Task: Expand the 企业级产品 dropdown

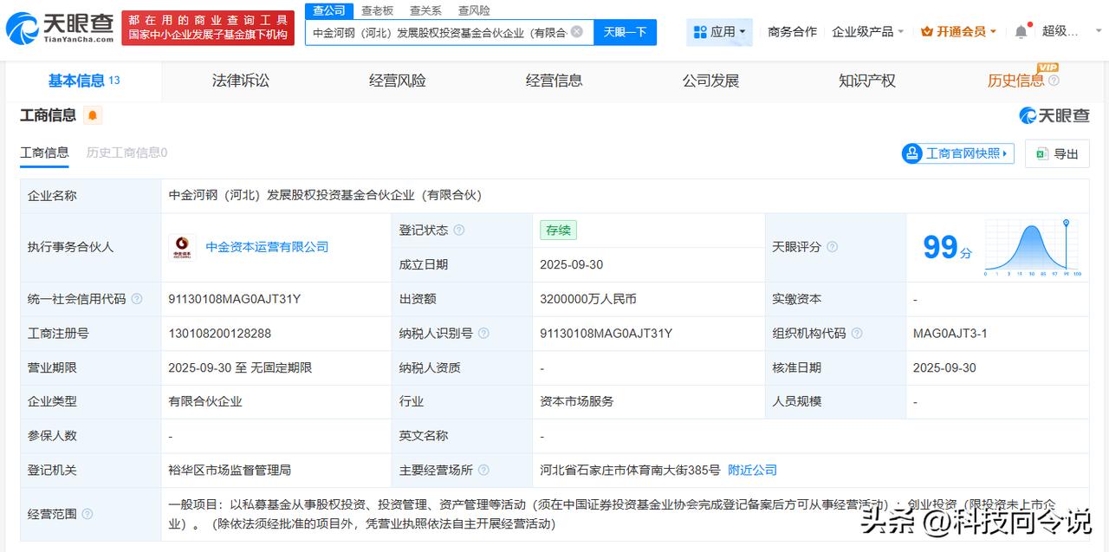Action: click(x=867, y=32)
